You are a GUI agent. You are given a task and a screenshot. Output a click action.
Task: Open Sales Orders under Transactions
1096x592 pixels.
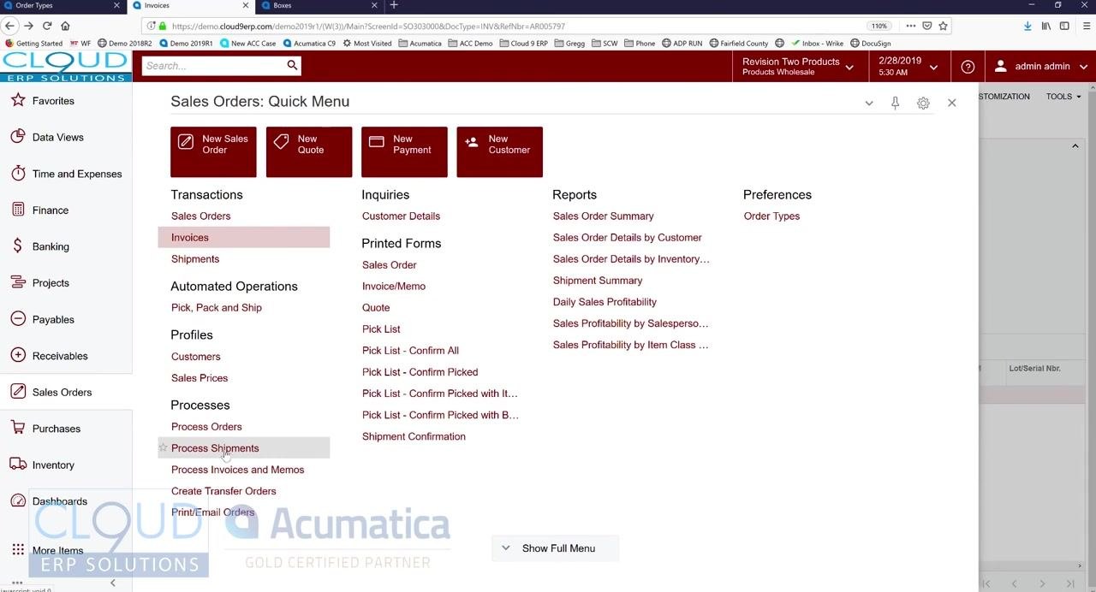point(200,216)
